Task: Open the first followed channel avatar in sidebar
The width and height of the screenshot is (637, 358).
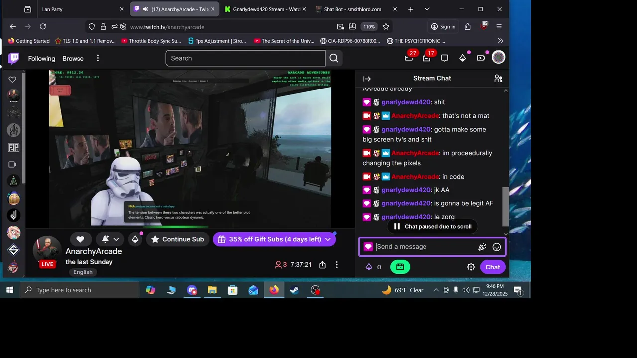Action: 13,96
